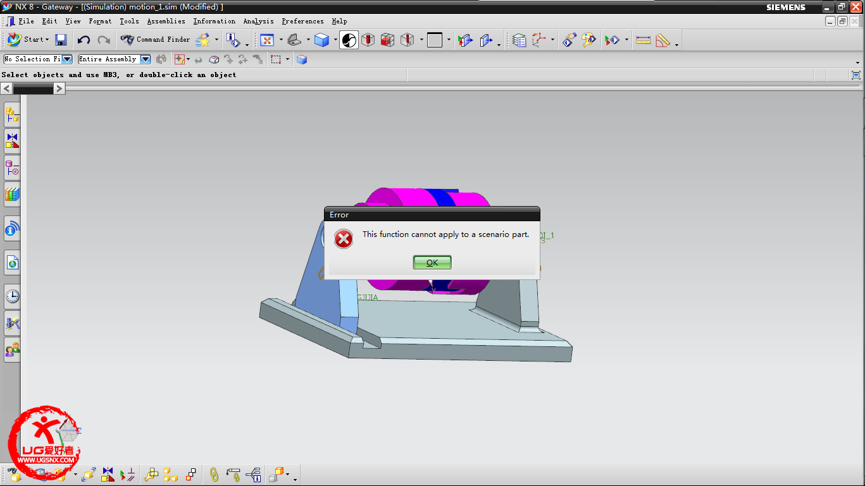Click the WCS coordinate axes icon
The height and width of the screenshot is (486, 865).
[x=539, y=40]
